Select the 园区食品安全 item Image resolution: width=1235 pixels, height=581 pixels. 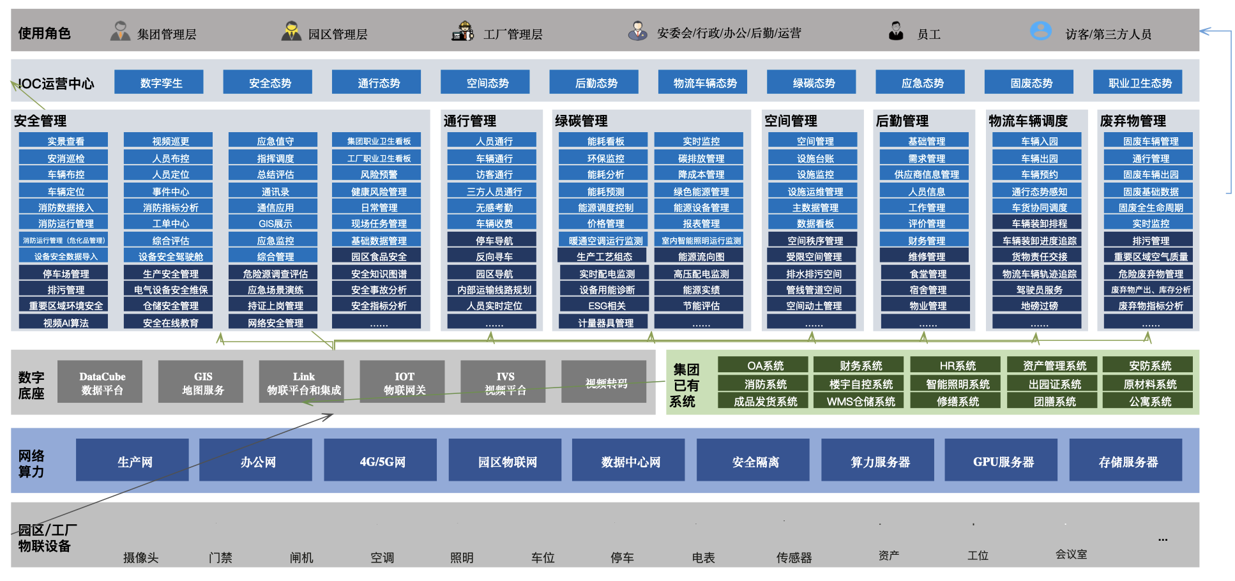[377, 256]
